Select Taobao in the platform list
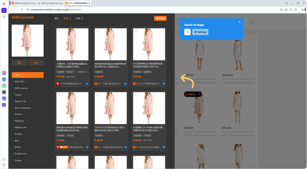Screen dimensions: 307x169 click(x=18, y=95)
